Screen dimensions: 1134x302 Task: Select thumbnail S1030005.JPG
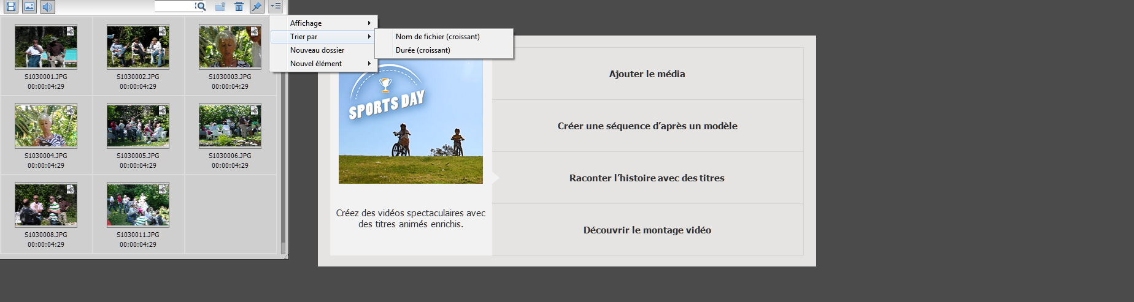[x=138, y=126]
